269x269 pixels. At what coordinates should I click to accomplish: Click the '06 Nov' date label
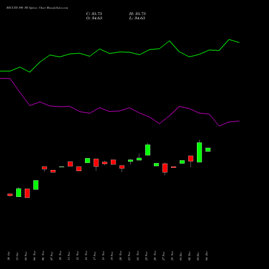[x=43, y=256]
